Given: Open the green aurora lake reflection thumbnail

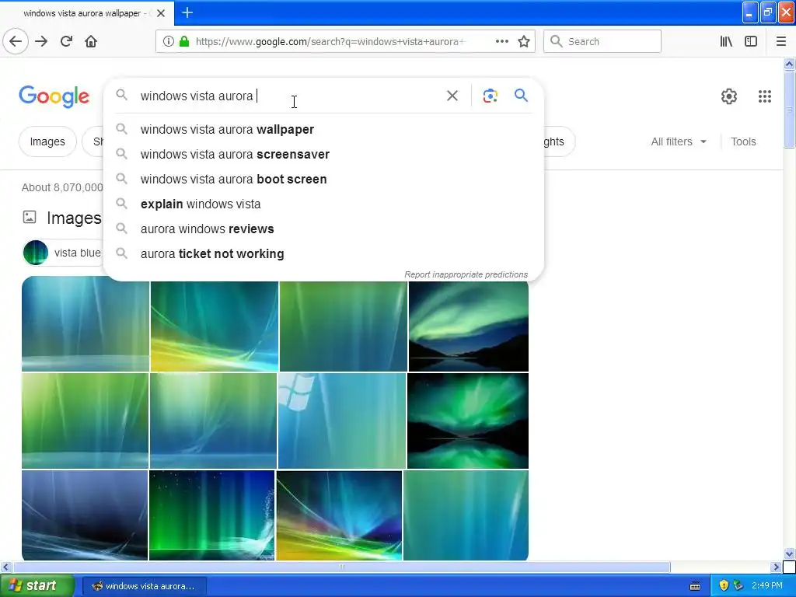Looking at the screenshot, I should 467,421.
